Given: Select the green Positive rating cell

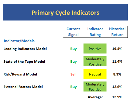Looking at the screenshot, I should pyautogui.click(x=95, y=48).
